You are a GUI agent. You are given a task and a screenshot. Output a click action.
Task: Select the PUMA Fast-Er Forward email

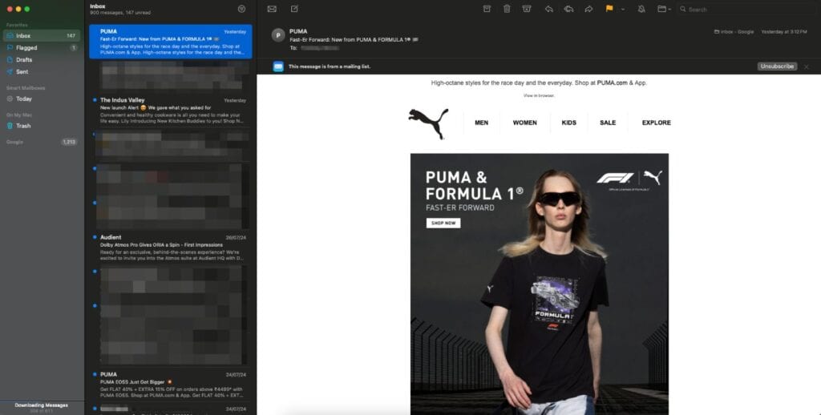[170, 42]
